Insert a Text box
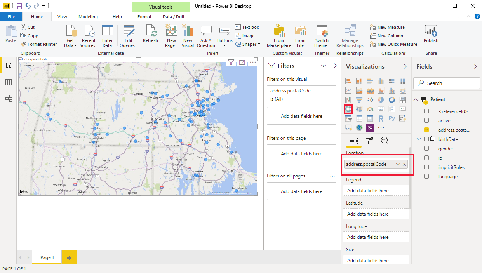This screenshot has height=273, width=482. (x=247, y=27)
